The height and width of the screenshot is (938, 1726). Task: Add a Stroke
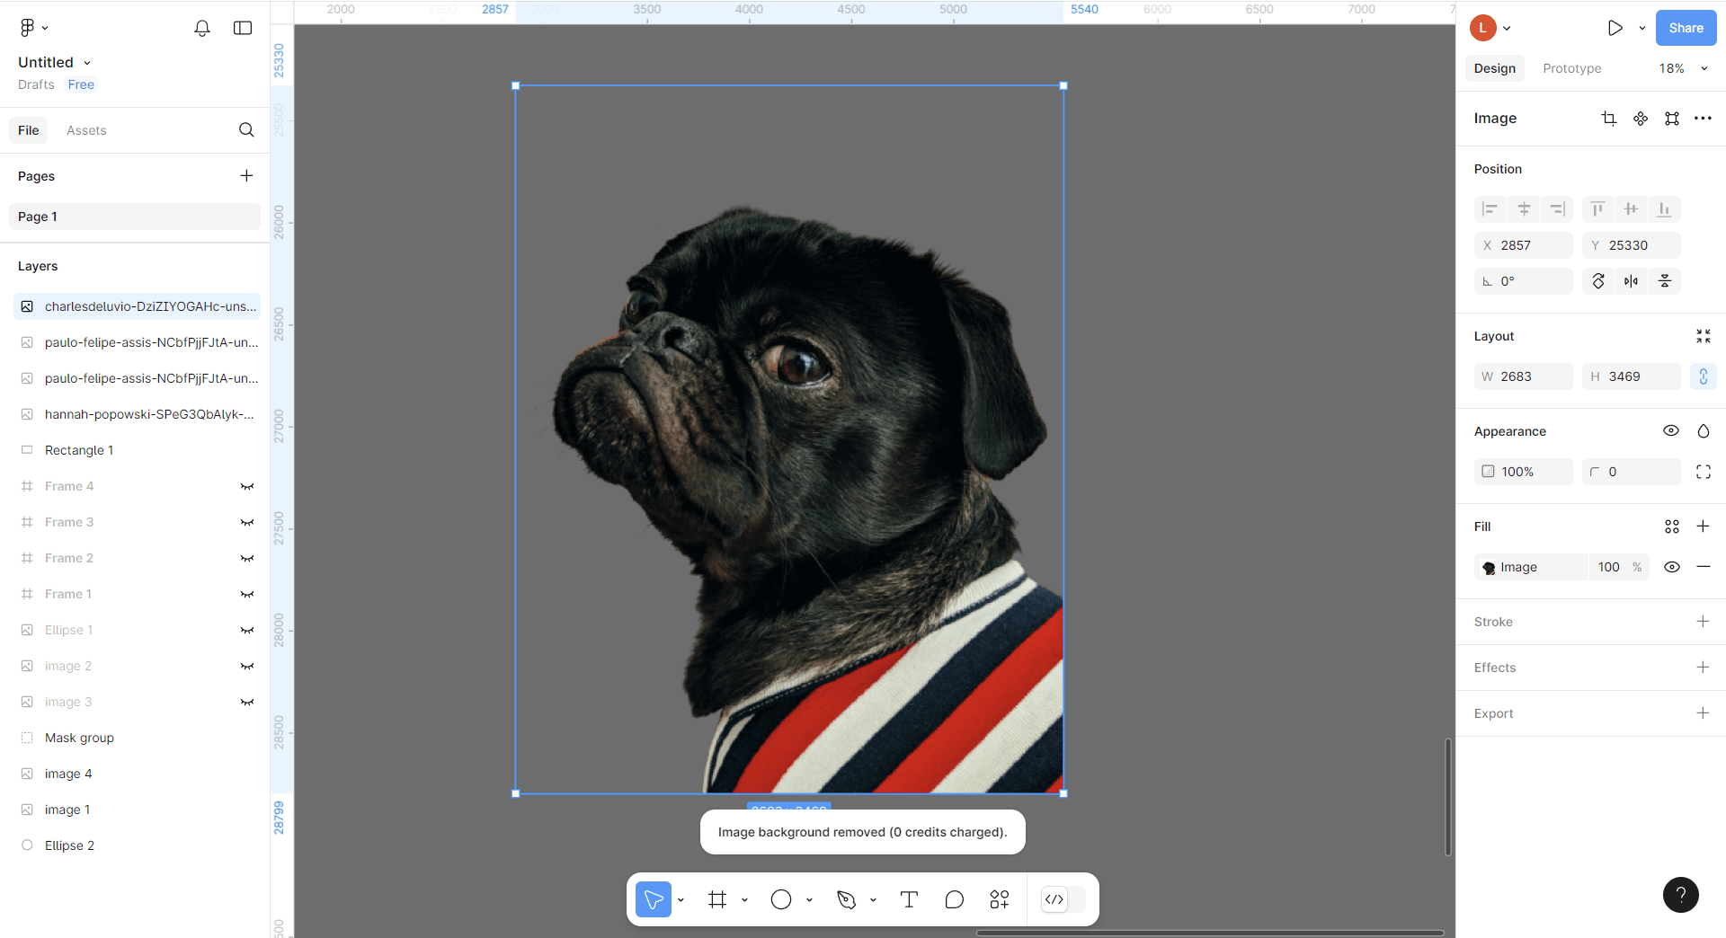(x=1703, y=622)
